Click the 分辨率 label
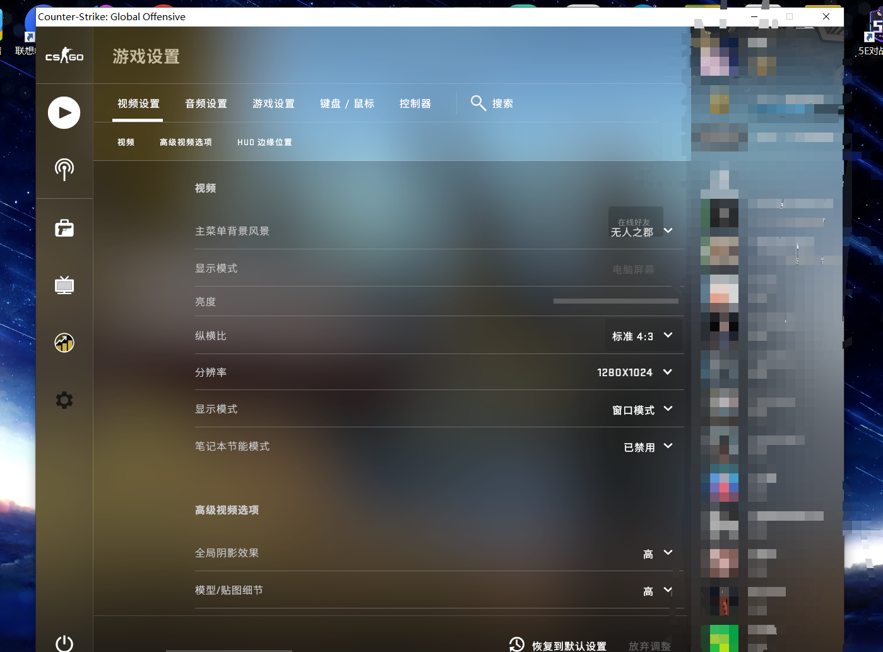 (211, 372)
